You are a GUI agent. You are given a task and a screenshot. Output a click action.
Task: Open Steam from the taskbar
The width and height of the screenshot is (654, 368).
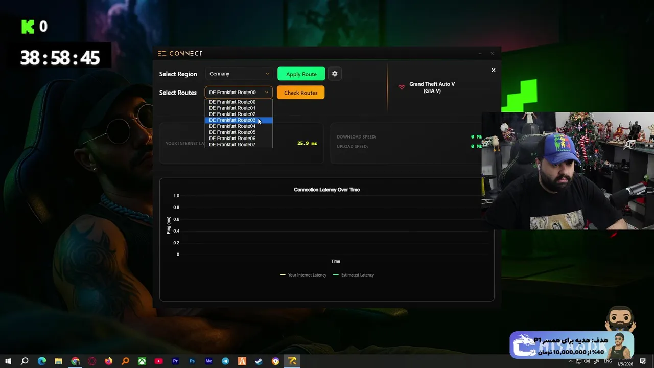click(x=259, y=361)
